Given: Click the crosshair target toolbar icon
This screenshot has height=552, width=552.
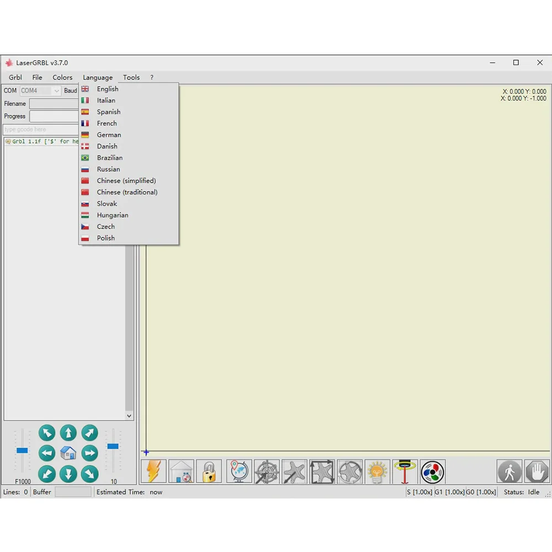Looking at the screenshot, I should point(267,471).
